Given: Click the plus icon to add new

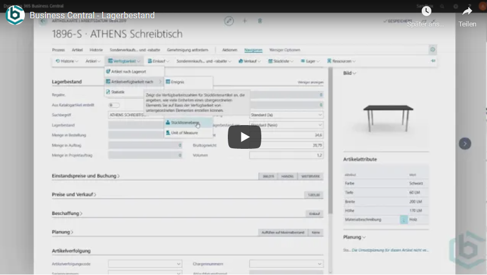Looking at the screenshot, I should (x=245, y=20).
